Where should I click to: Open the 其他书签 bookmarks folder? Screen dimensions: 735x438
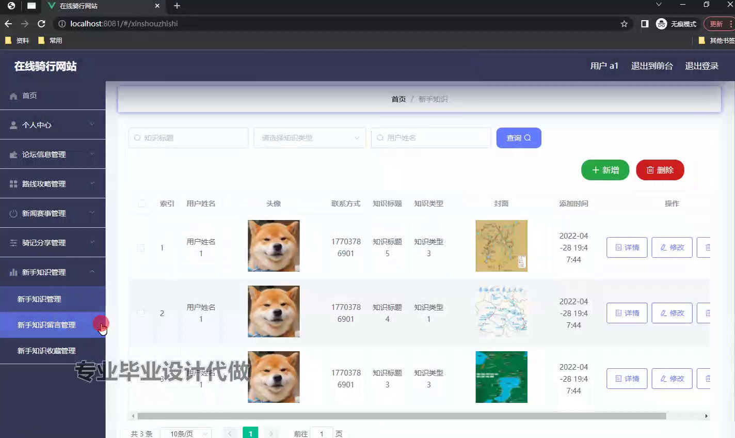coord(716,40)
